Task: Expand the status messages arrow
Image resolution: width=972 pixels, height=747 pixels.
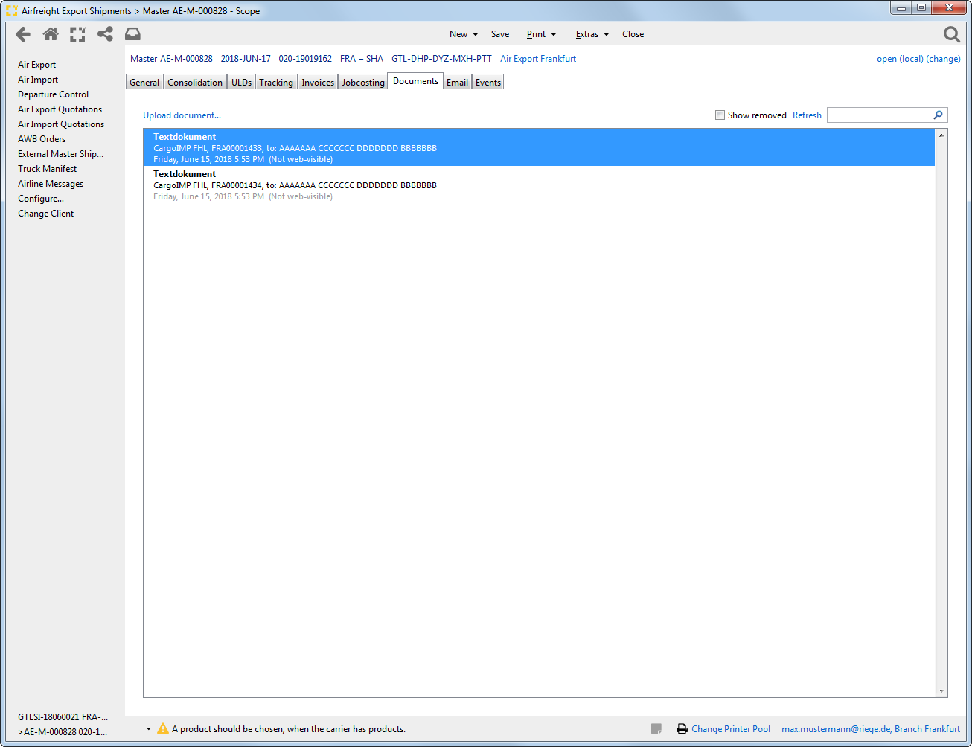Action: pyautogui.click(x=149, y=729)
